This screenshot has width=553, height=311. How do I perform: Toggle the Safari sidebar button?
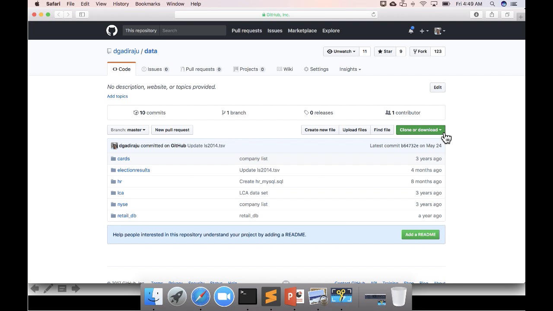[x=82, y=15]
